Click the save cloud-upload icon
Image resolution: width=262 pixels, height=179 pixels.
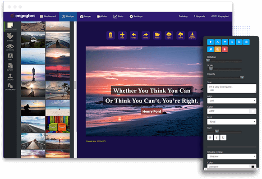pyautogui.click(x=180, y=36)
